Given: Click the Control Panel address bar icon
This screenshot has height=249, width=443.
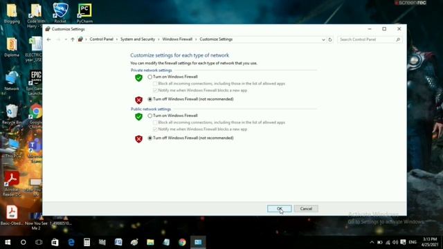Looking at the screenshot, I should pos(80,39).
